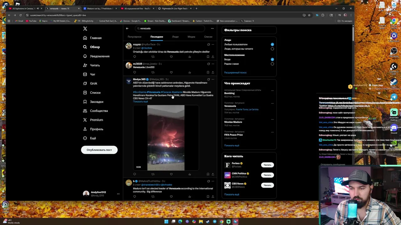Select Последнее tab
Image resolution: width=401 pixels, height=225 pixels.
tap(157, 37)
